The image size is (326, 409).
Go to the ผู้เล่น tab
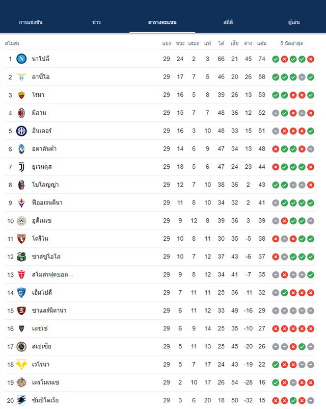[294, 22]
